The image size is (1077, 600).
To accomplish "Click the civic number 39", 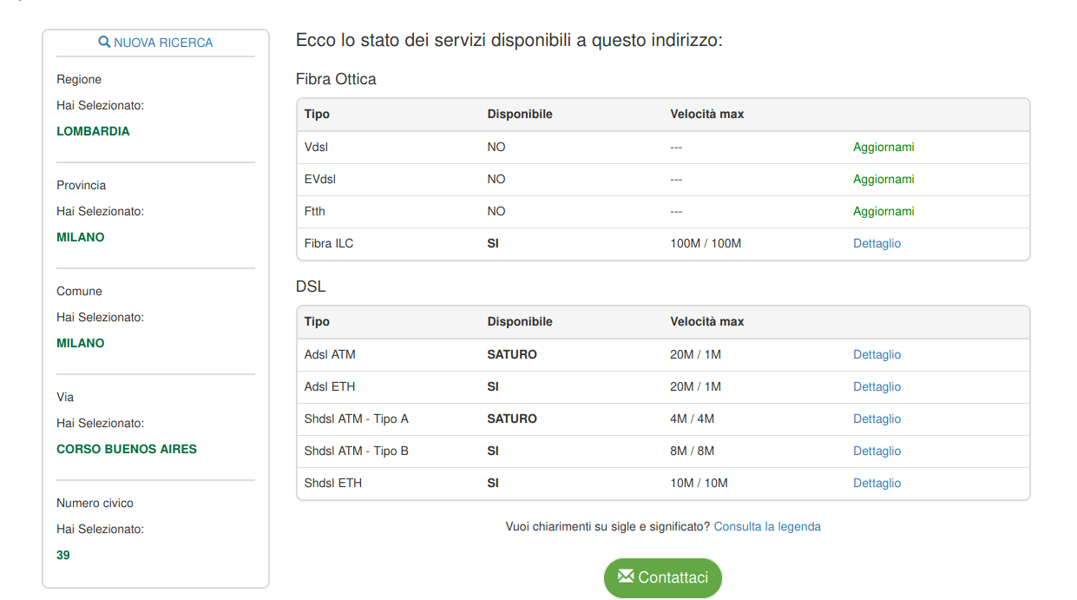I will [x=63, y=556].
